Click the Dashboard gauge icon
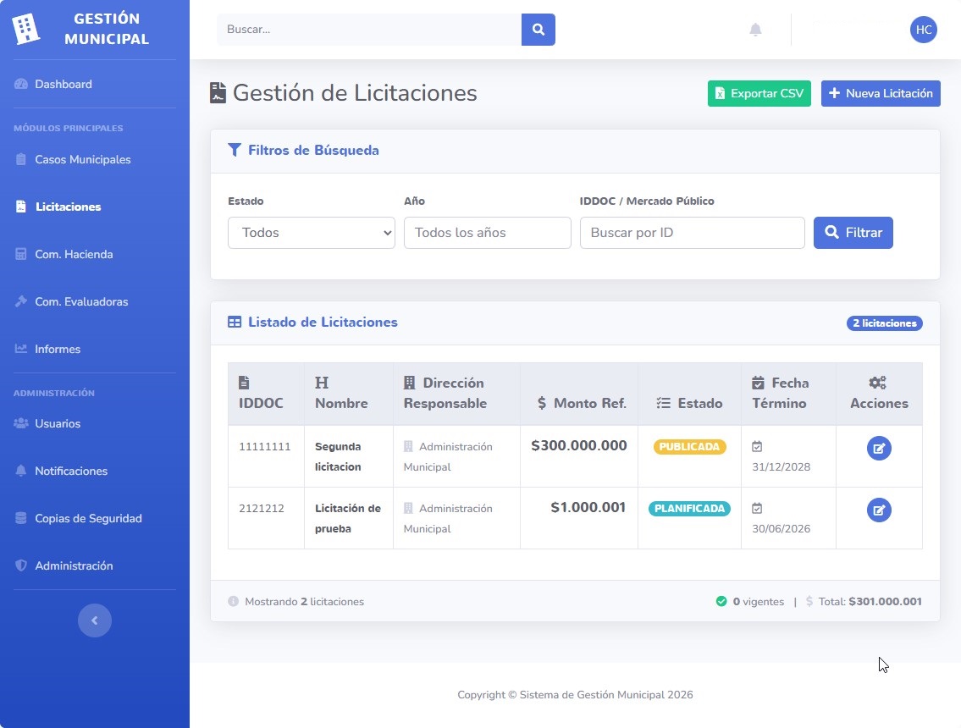The image size is (961, 728). click(x=21, y=84)
